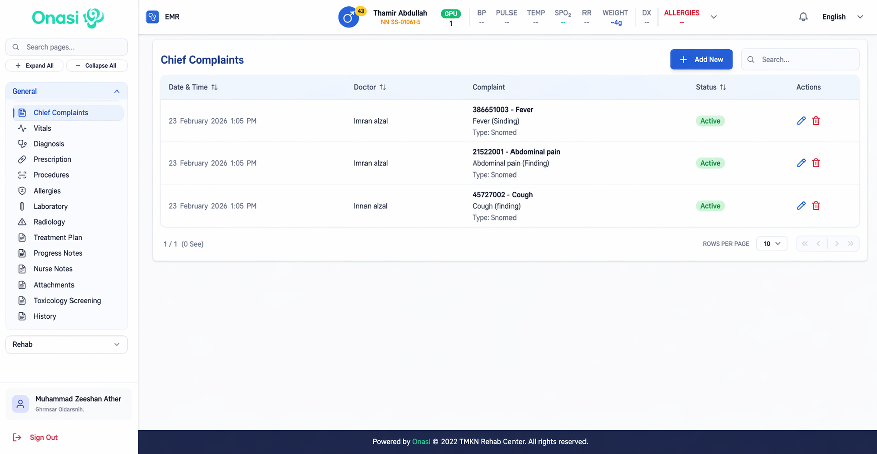Viewport: 877px width, 454px height.
Task: Click Sign Out
Action: pos(43,437)
